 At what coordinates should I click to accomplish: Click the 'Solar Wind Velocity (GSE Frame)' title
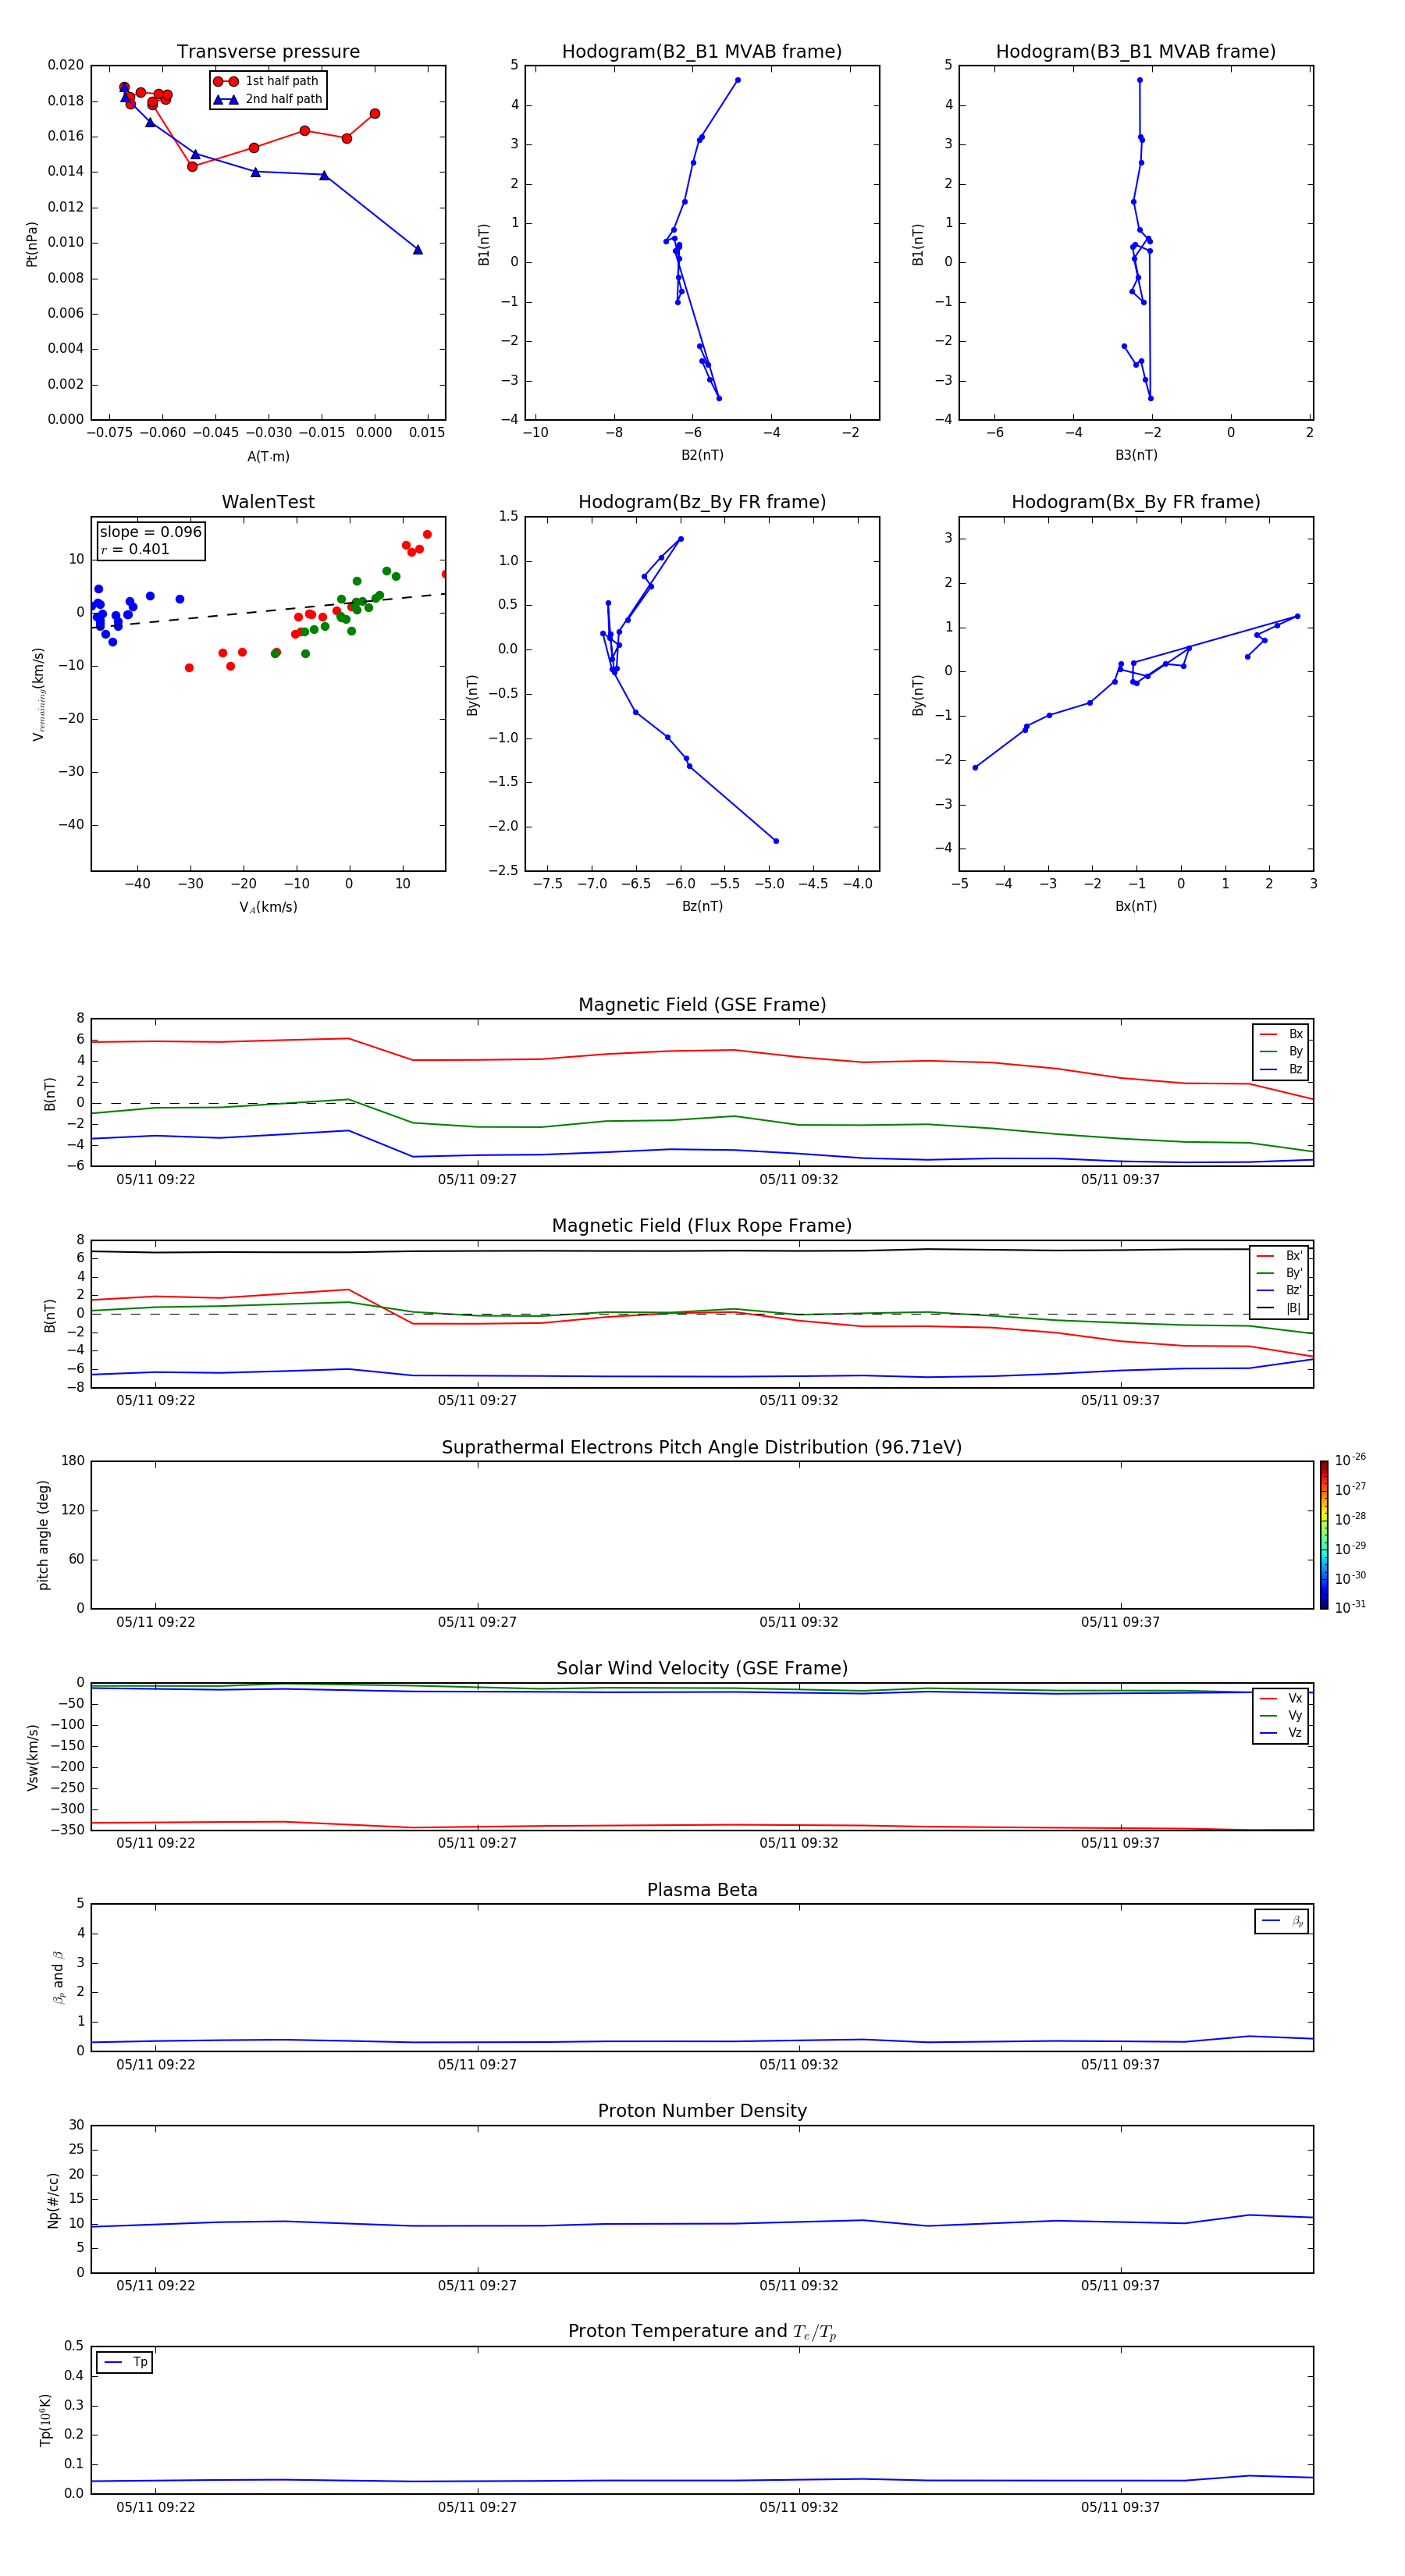(702, 1669)
